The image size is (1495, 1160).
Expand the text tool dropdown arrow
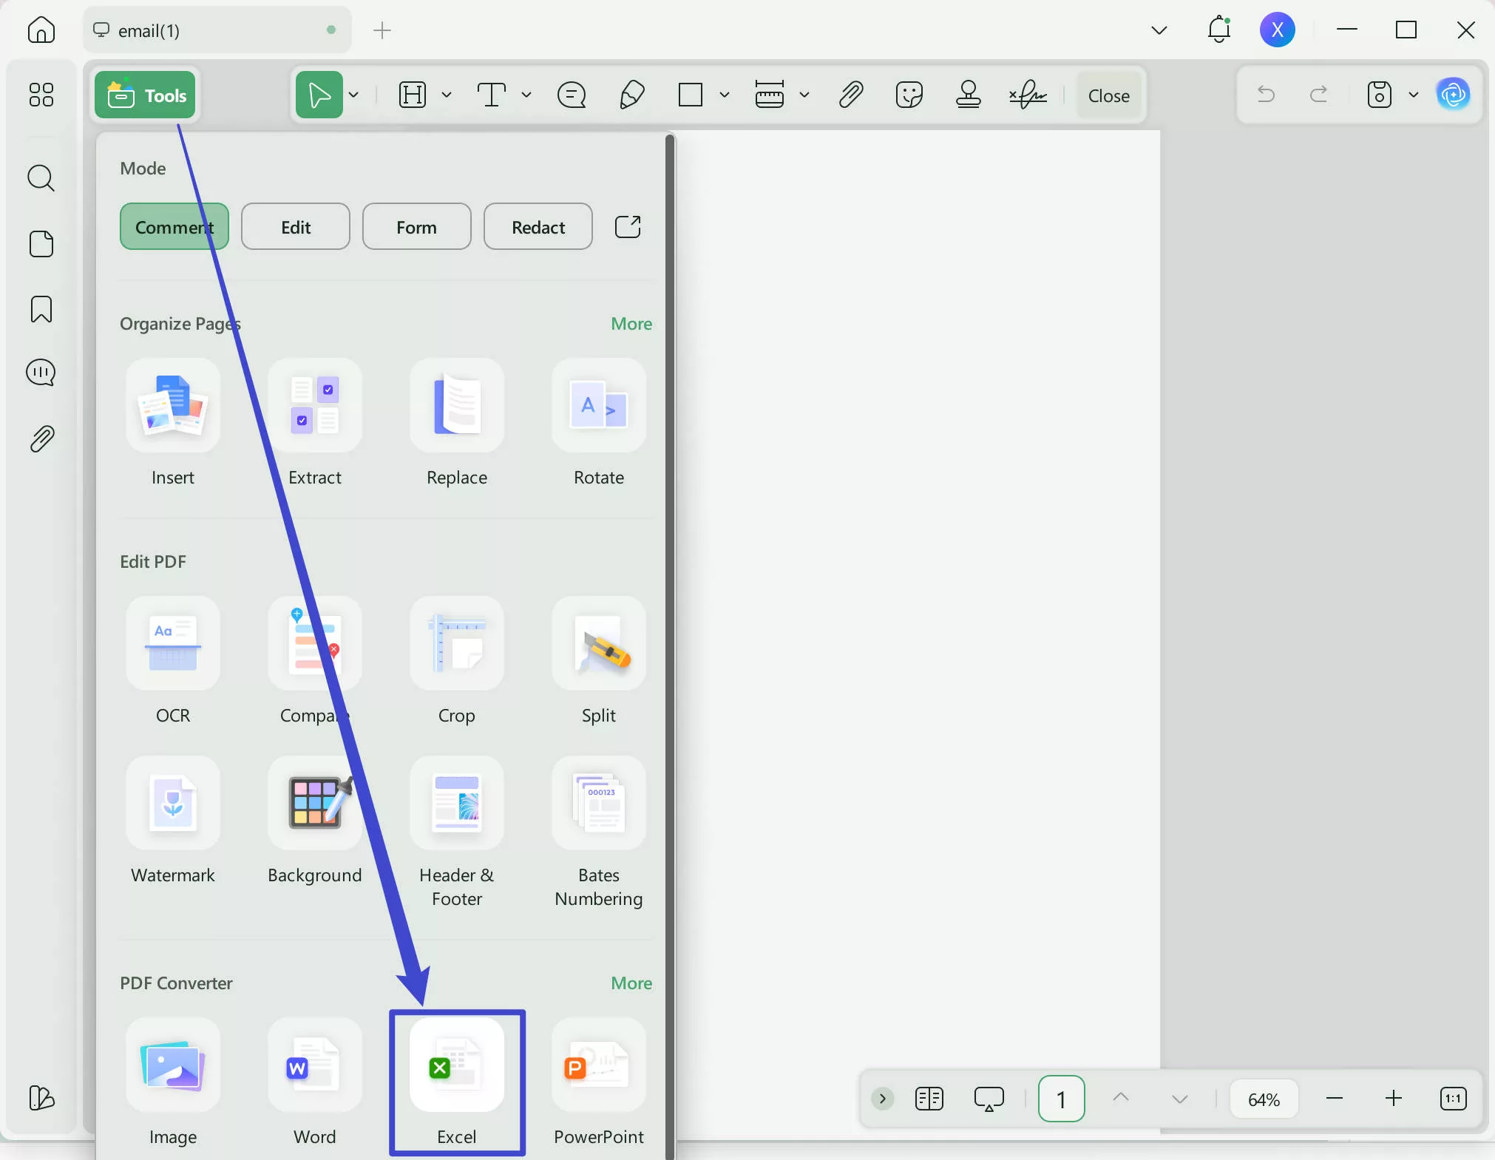click(x=526, y=95)
